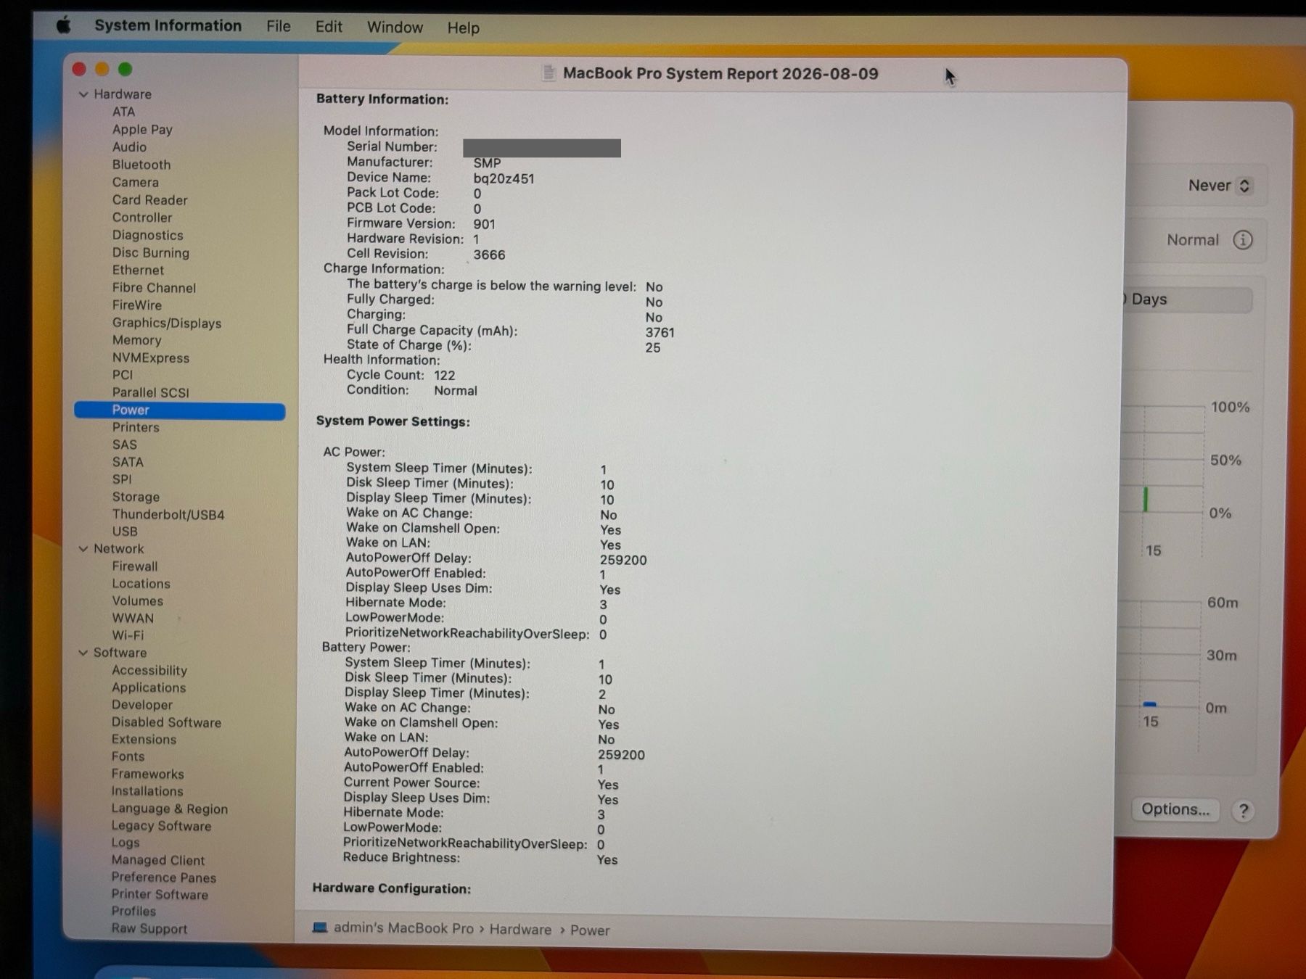
Task: Select Printers in the sidebar
Action: [x=136, y=427]
